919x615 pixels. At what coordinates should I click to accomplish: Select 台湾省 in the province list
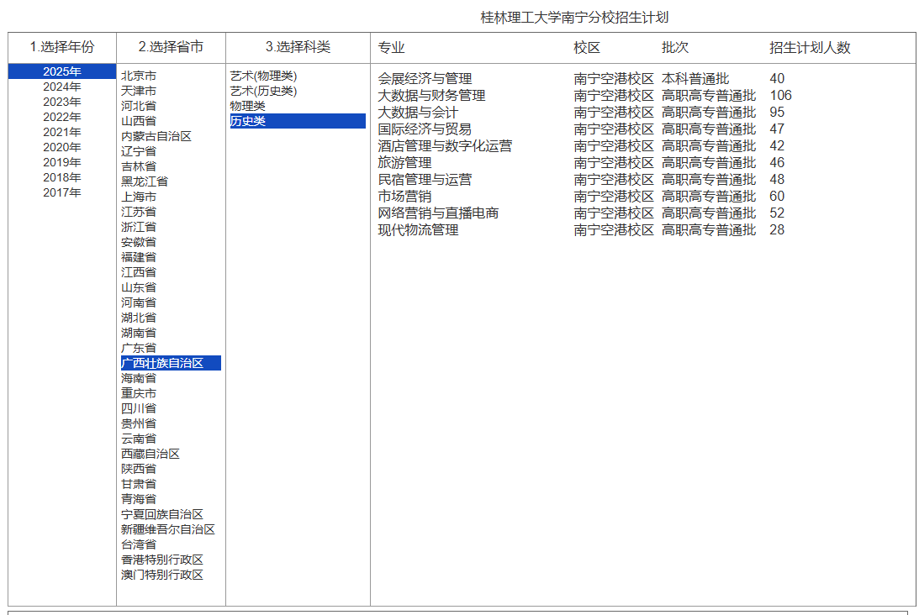[x=139, y=544]
